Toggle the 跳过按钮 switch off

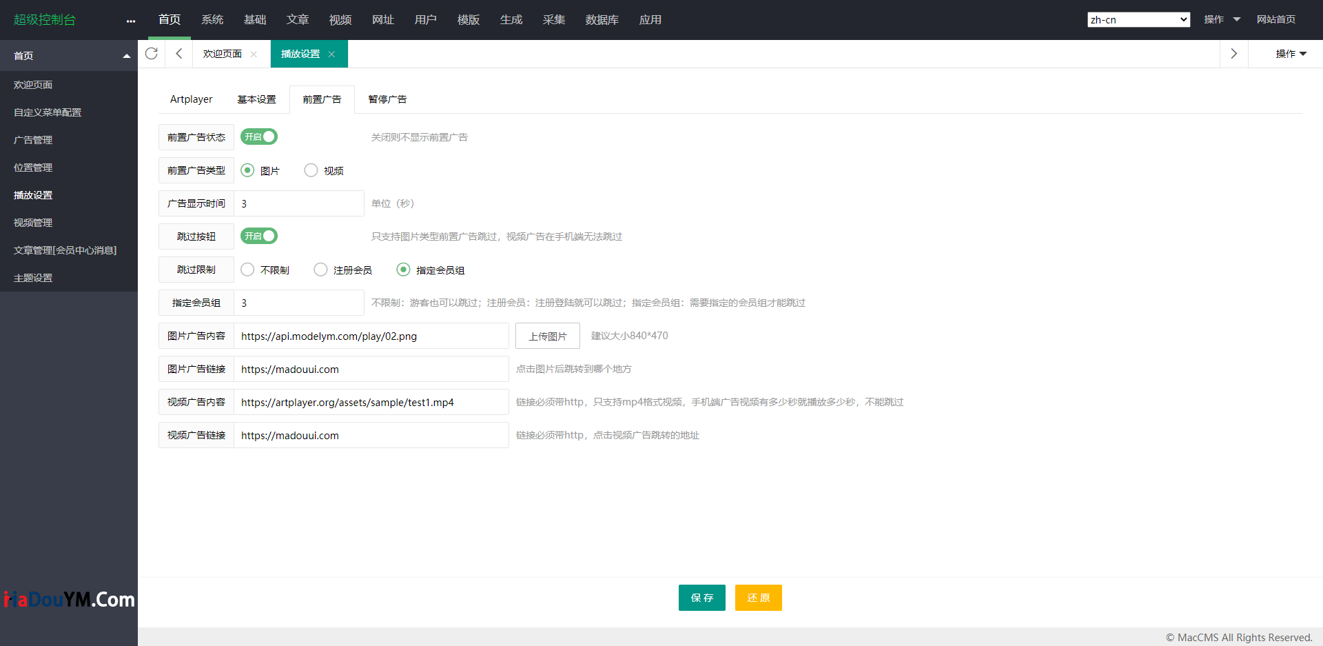259,236
